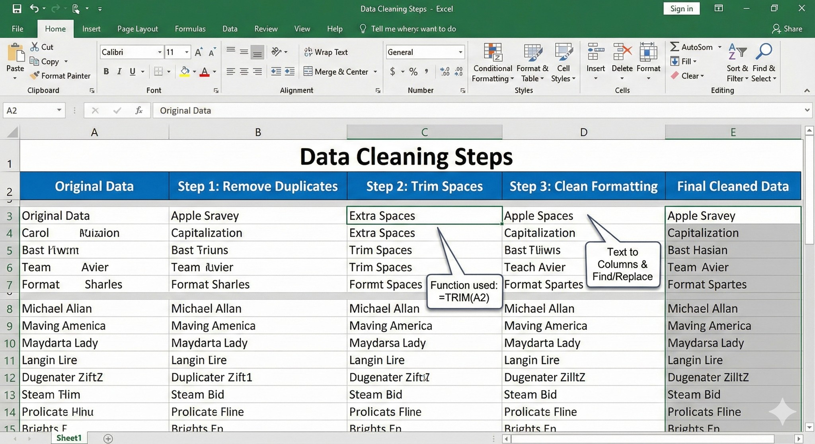
Task: Click the Tell me search field
Action: 408,29
